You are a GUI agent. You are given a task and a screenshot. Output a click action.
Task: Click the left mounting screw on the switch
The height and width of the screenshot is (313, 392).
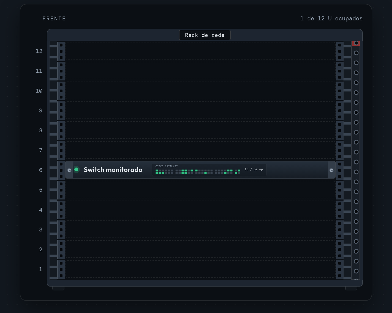click(69, 170)
